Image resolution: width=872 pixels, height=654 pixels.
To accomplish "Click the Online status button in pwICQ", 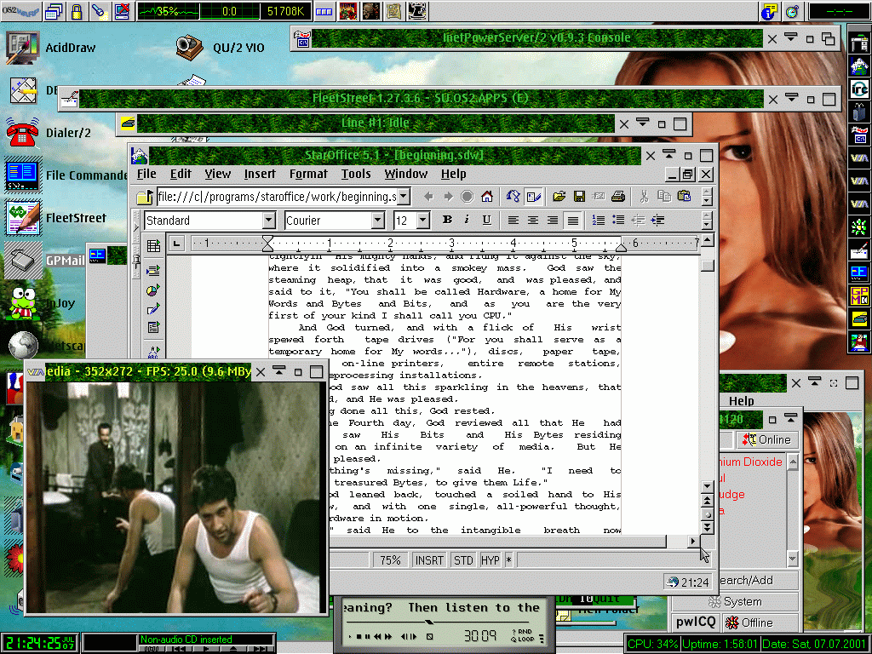I will [x=767, y=440].
